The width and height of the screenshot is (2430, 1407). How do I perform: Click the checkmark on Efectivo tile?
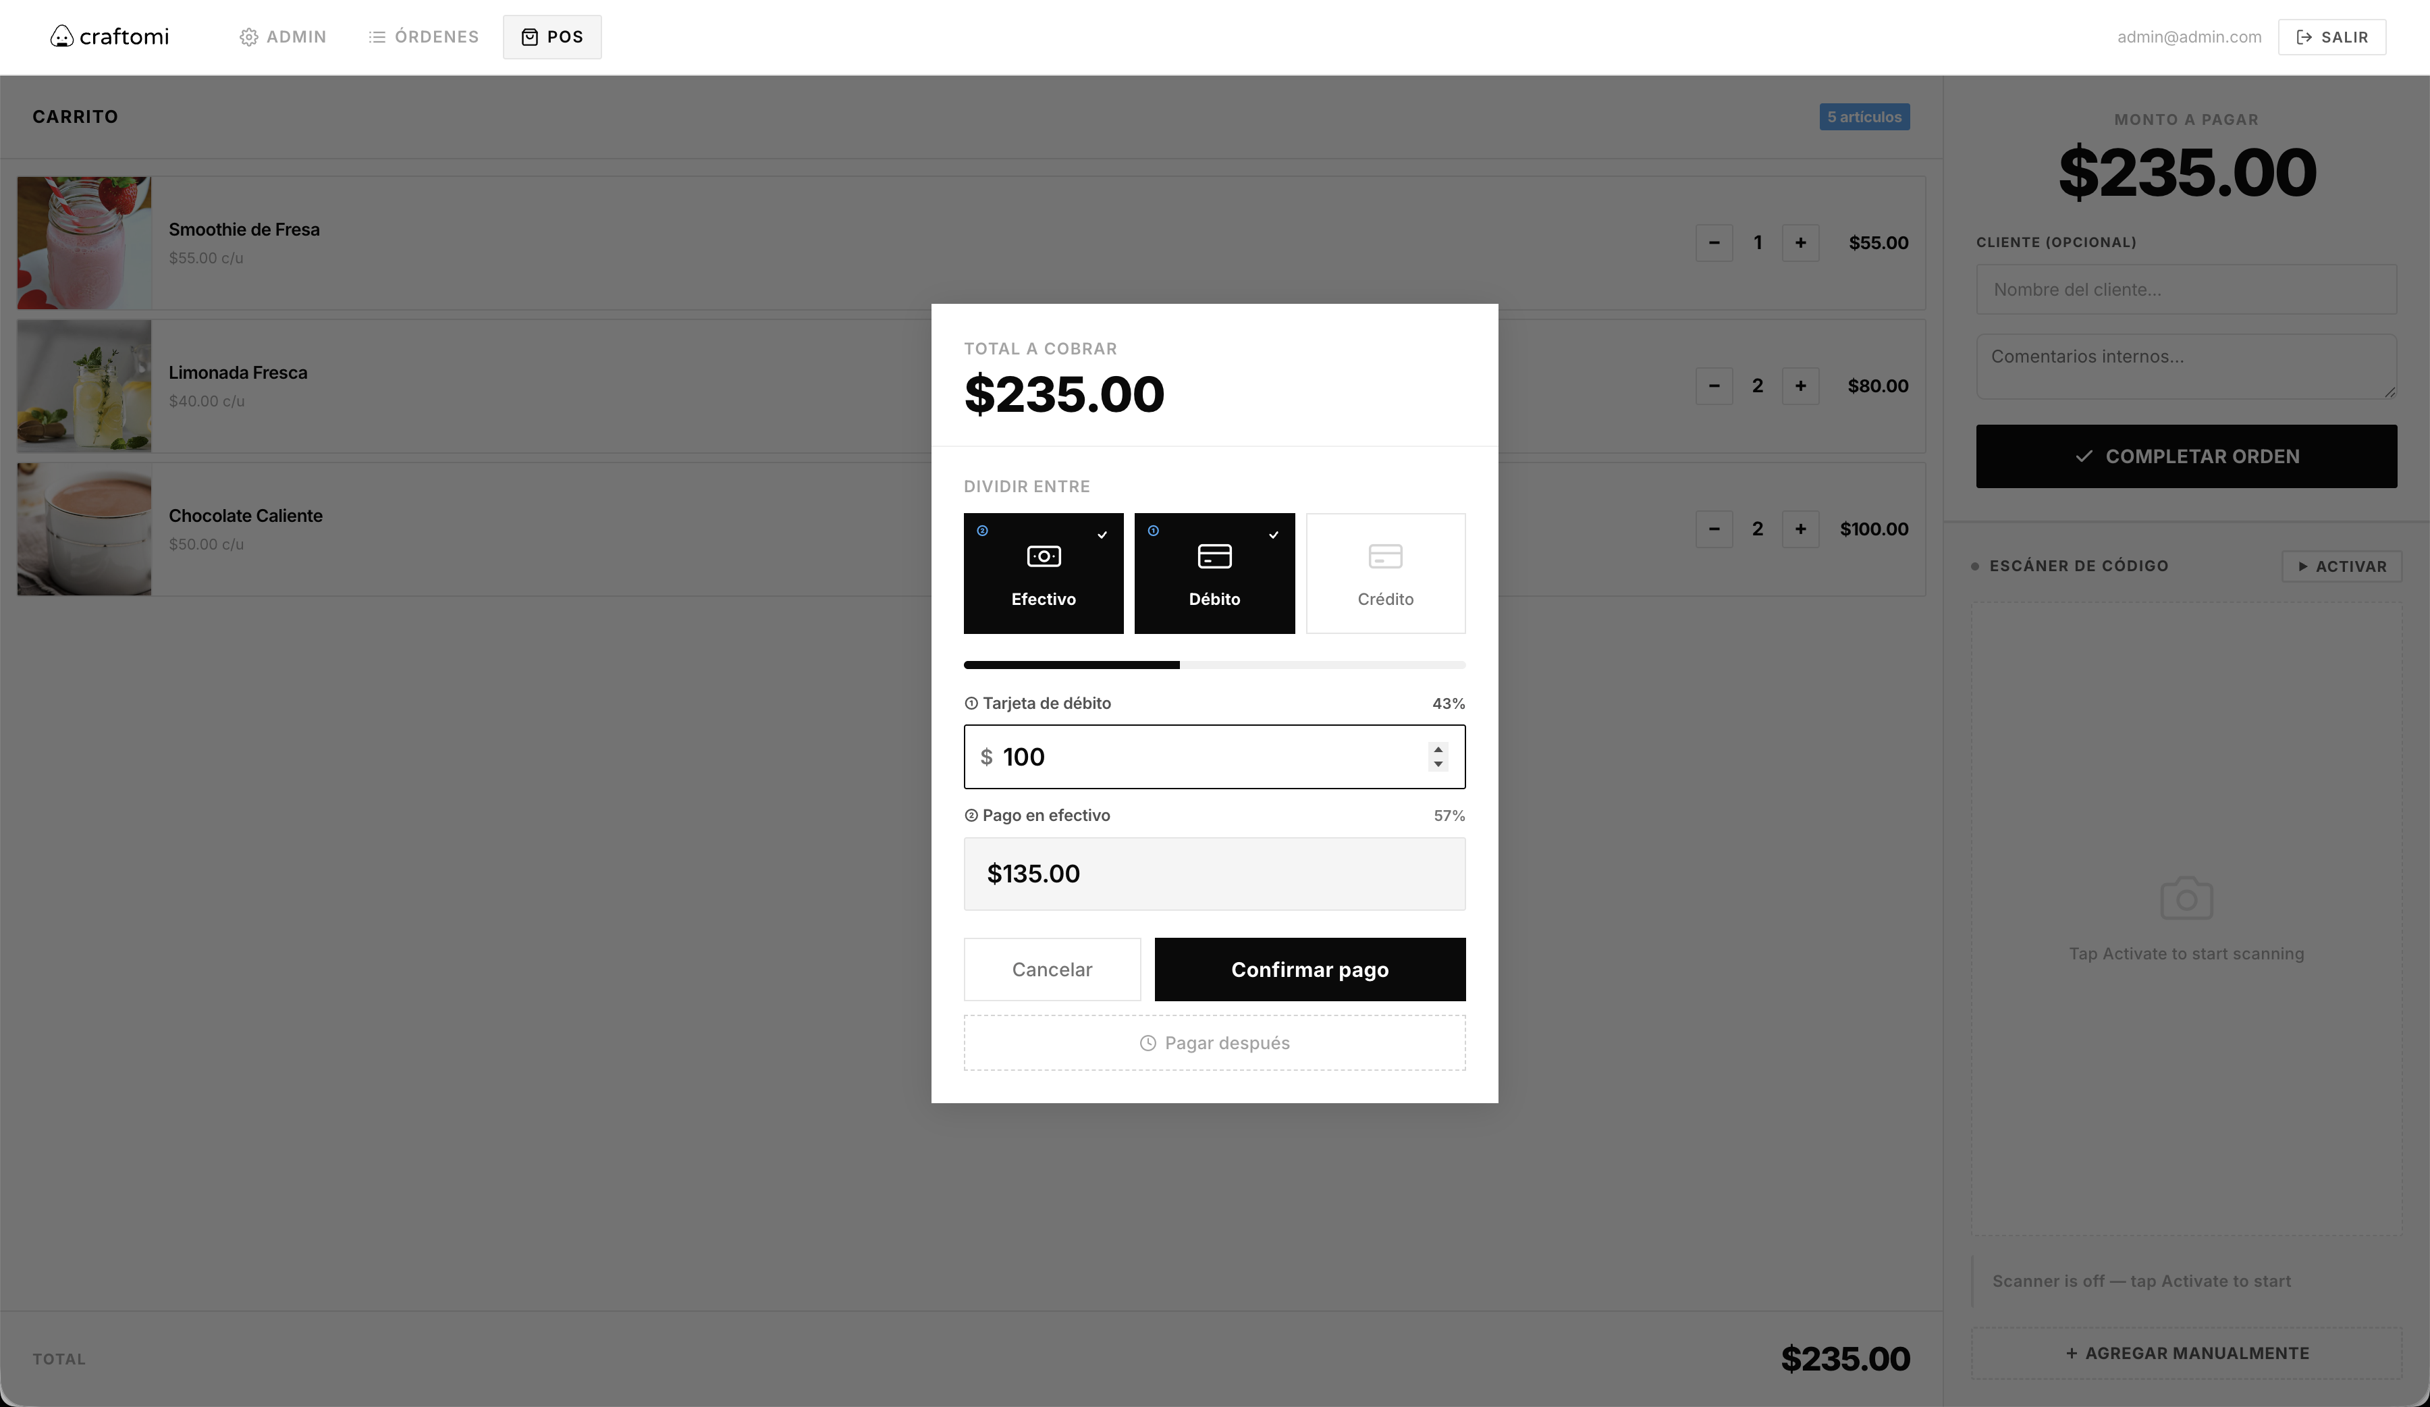[1102, 534]
